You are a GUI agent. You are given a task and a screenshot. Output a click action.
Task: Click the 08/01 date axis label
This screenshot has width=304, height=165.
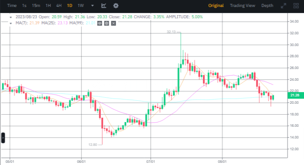(x=222, y=162)
